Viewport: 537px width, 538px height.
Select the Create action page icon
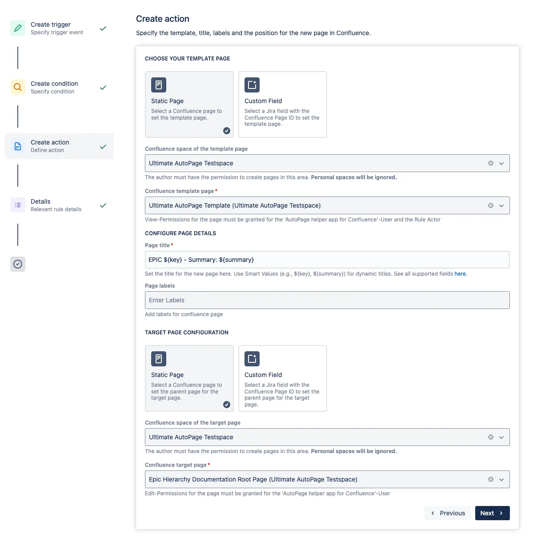(x=17, y=146)
